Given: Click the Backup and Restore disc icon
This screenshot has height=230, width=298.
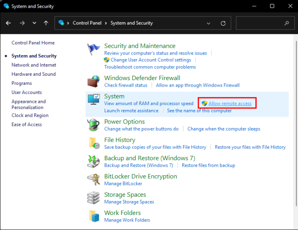Looking at the screenshot, I should point(93,162).
